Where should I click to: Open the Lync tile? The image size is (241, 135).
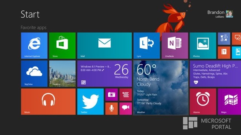point(146,45)
